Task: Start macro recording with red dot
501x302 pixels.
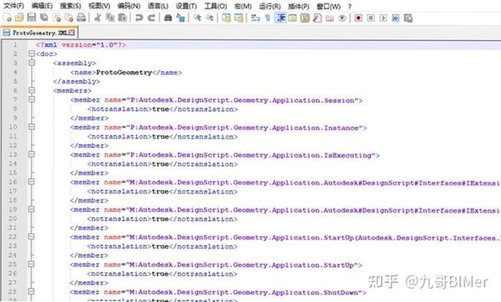Action: click(358, 18)
